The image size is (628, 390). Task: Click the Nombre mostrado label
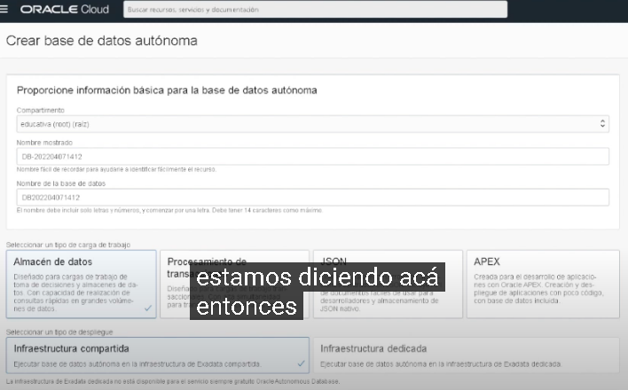pos(44,143)
